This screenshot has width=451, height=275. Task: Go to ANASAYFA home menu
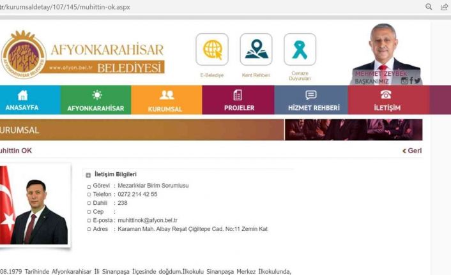click(30, 100)
